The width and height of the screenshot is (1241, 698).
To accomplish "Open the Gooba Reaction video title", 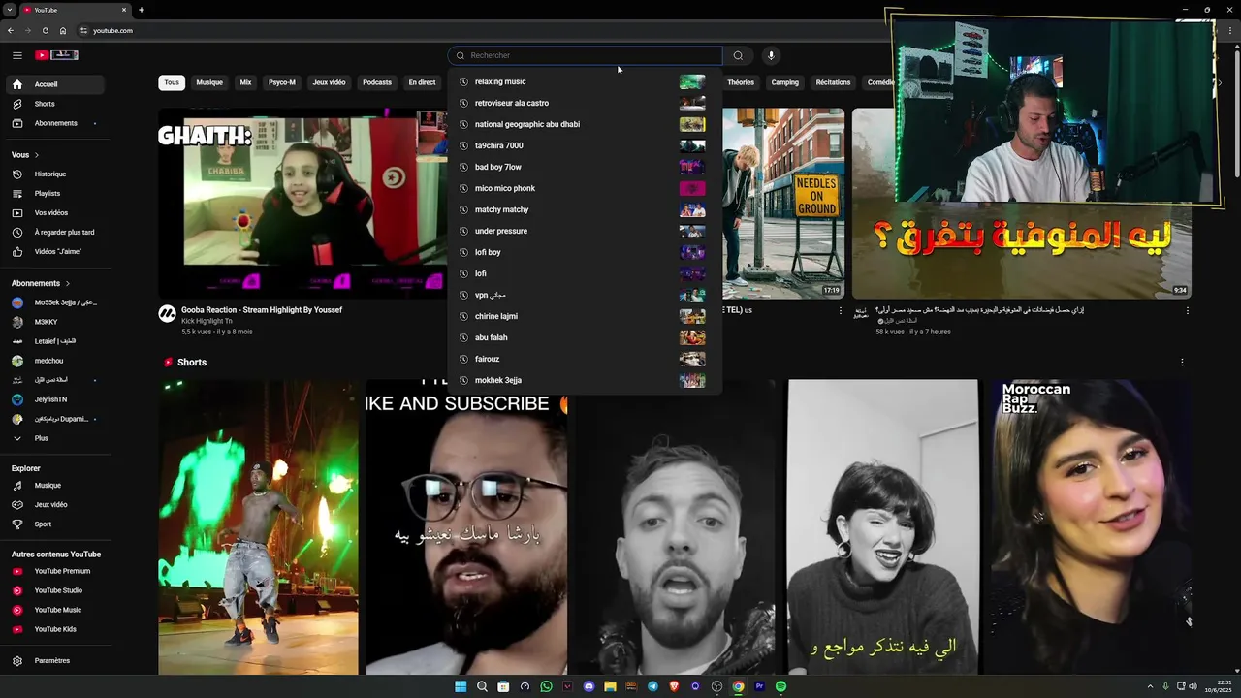I will 262,310.
